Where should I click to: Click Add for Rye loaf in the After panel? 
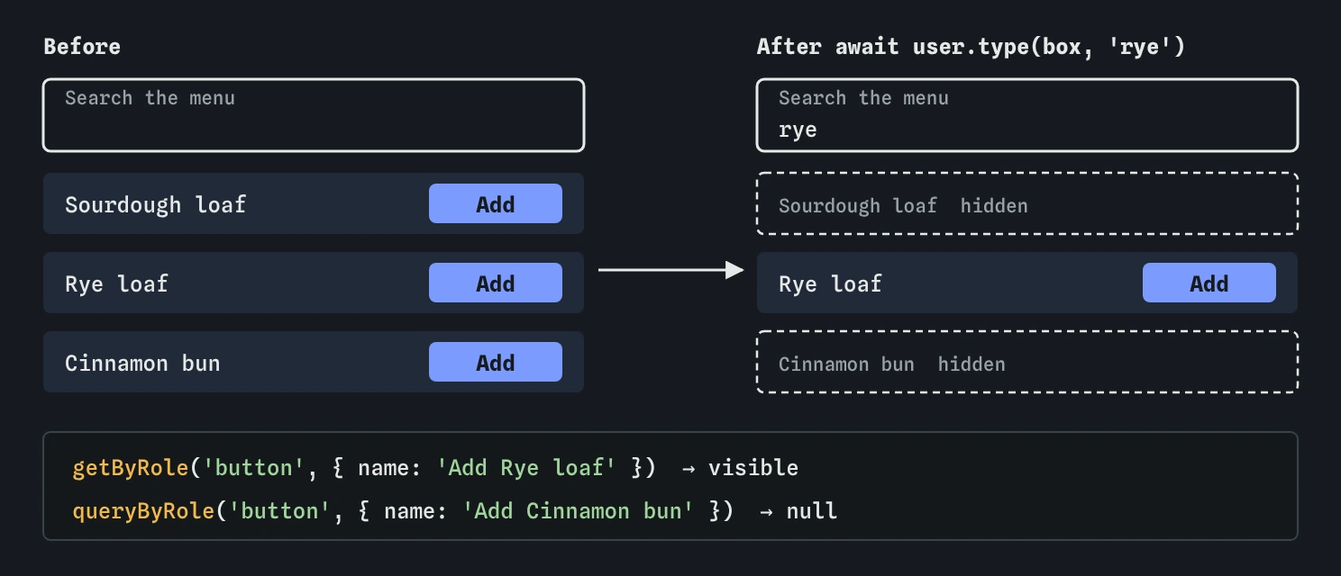tap(1209, 283)
